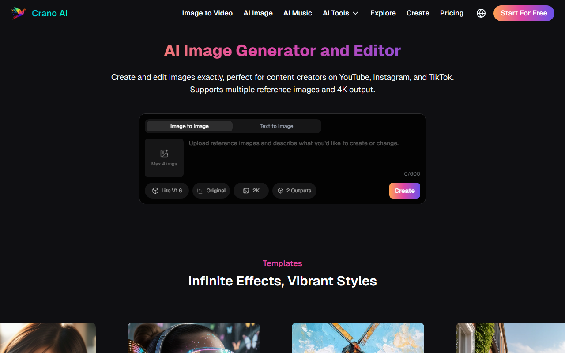
Task: Open the Lite V1.6 model selector
Action: pyautogui.click(x=167, y=191)
